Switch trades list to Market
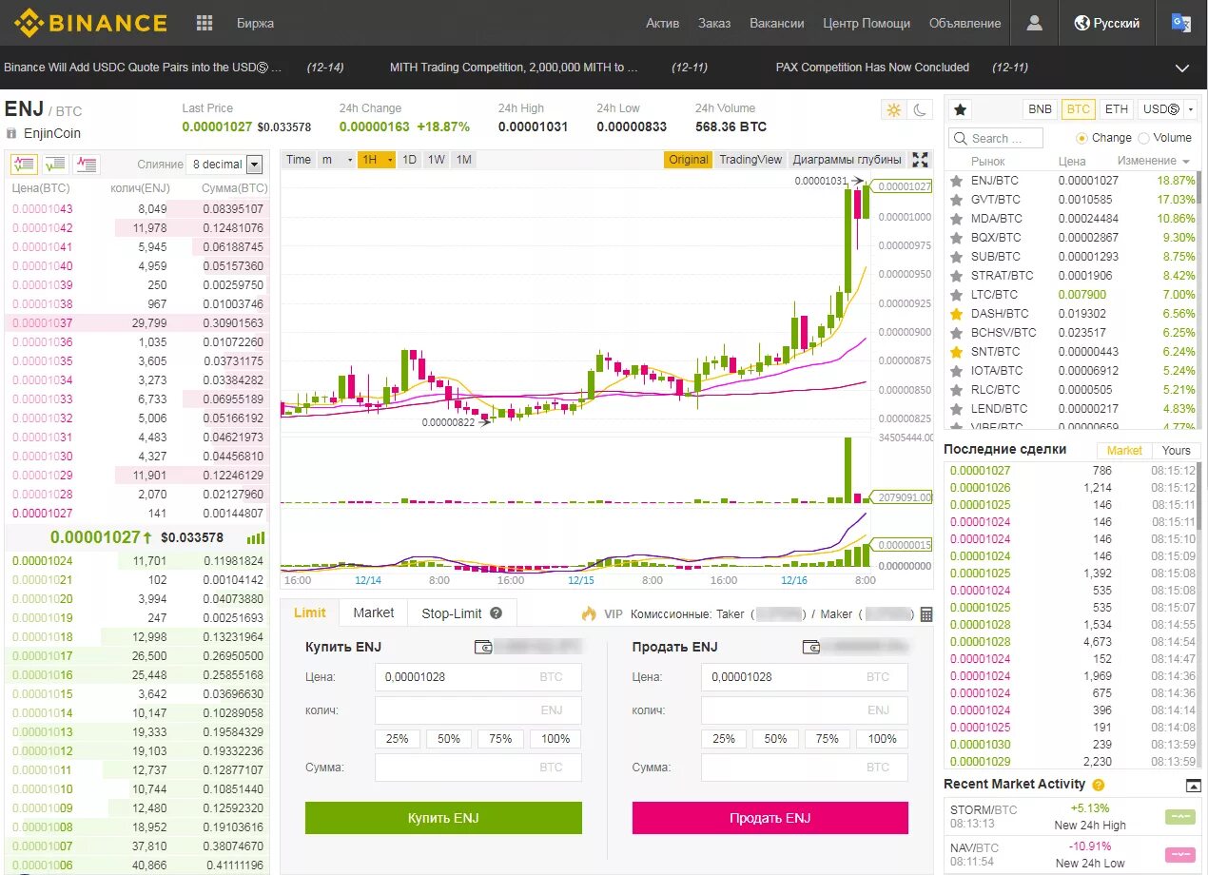Image resolution: width=1208 pixels, height=875 pixels. click(1123, 451)
